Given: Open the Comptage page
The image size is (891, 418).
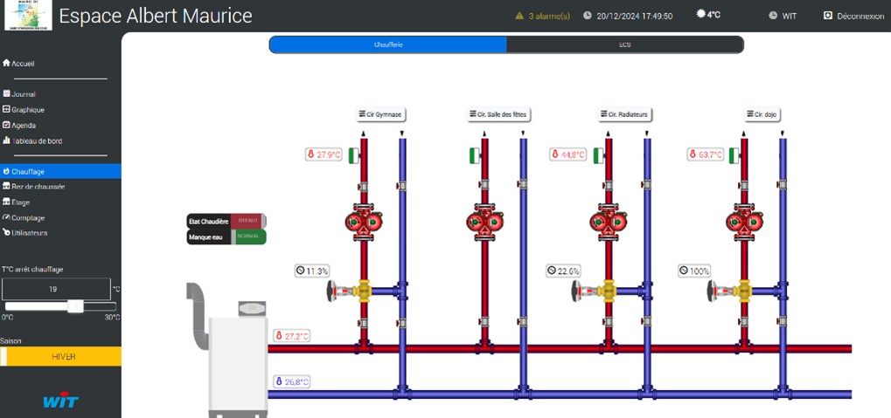Looking at the screenshot, I should point(24,218).
